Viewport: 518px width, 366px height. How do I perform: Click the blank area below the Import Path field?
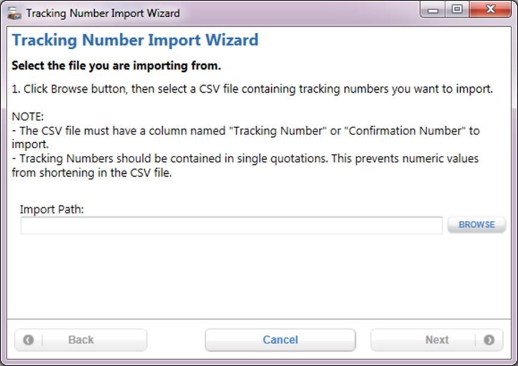click(x=259, y=277)
